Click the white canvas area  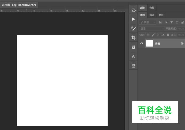62,81
